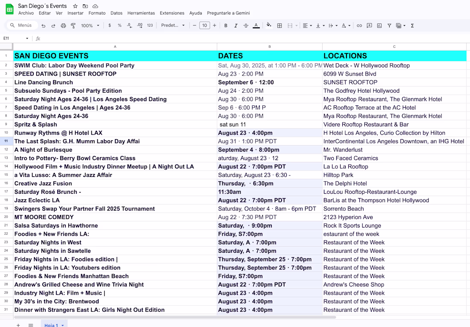Check cloud save status icon
470x327 pixels.
click(95, 6)
